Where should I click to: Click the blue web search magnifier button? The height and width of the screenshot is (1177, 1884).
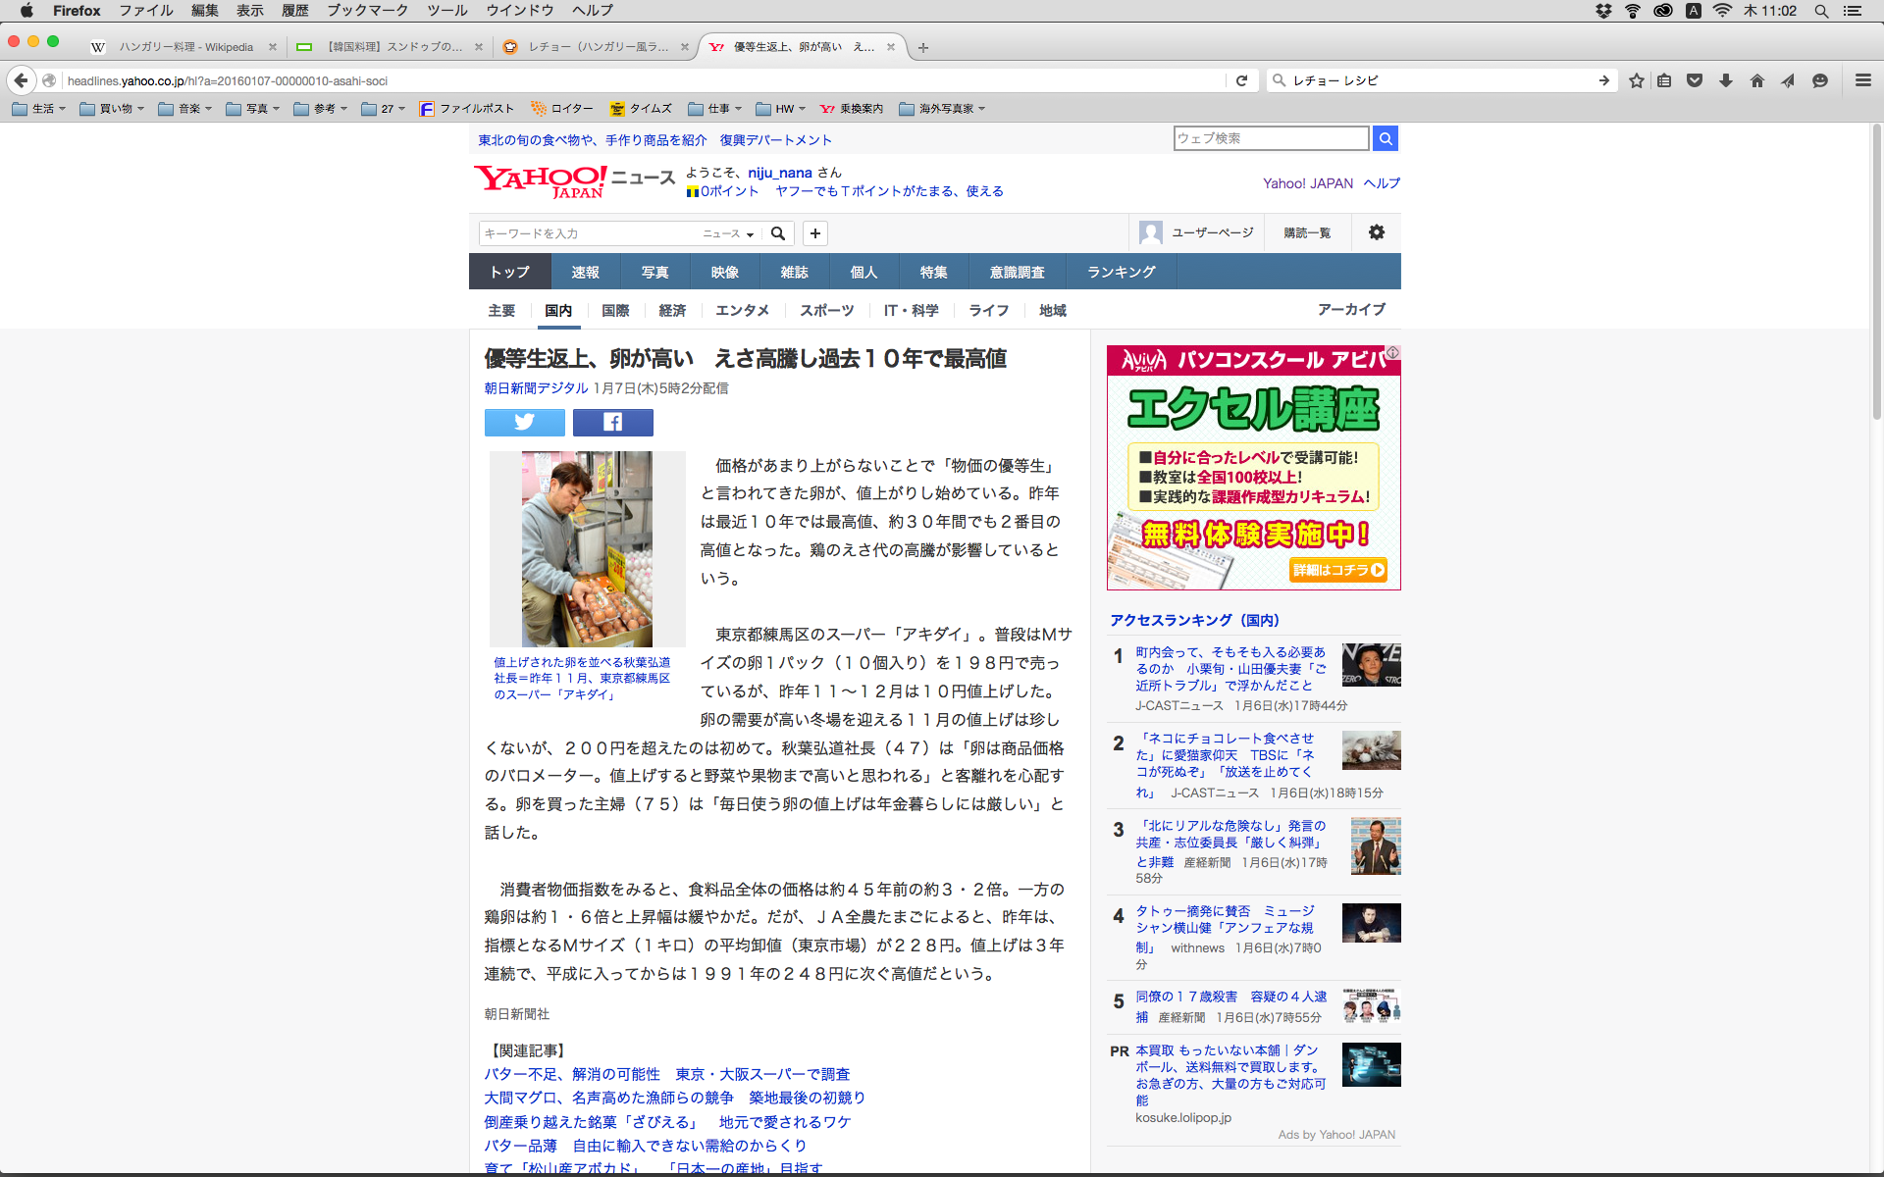click(1385, 138)
